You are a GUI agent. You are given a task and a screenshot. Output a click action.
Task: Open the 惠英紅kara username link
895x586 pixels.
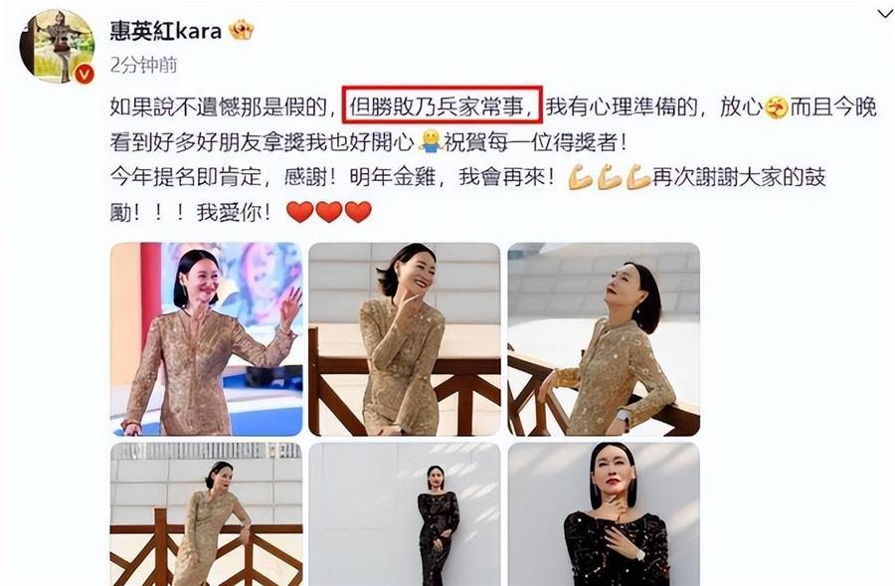point(165,30)
